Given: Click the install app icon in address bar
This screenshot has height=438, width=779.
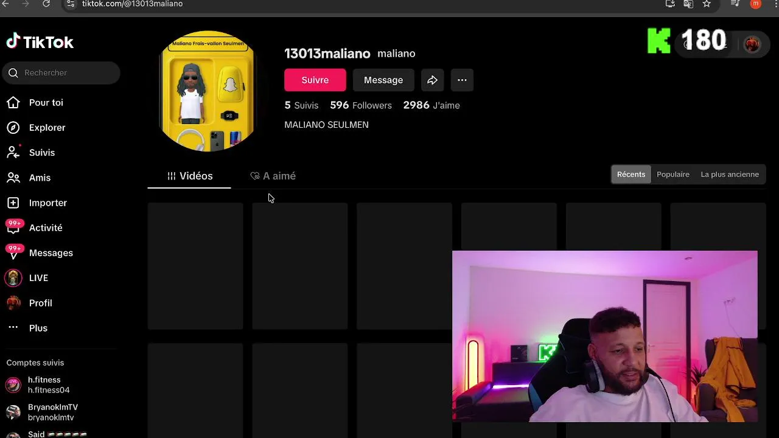Looking at the screenshot, I should [x=670, y=4].
